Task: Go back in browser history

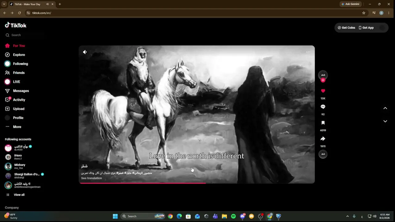Action: coord(5,13)
